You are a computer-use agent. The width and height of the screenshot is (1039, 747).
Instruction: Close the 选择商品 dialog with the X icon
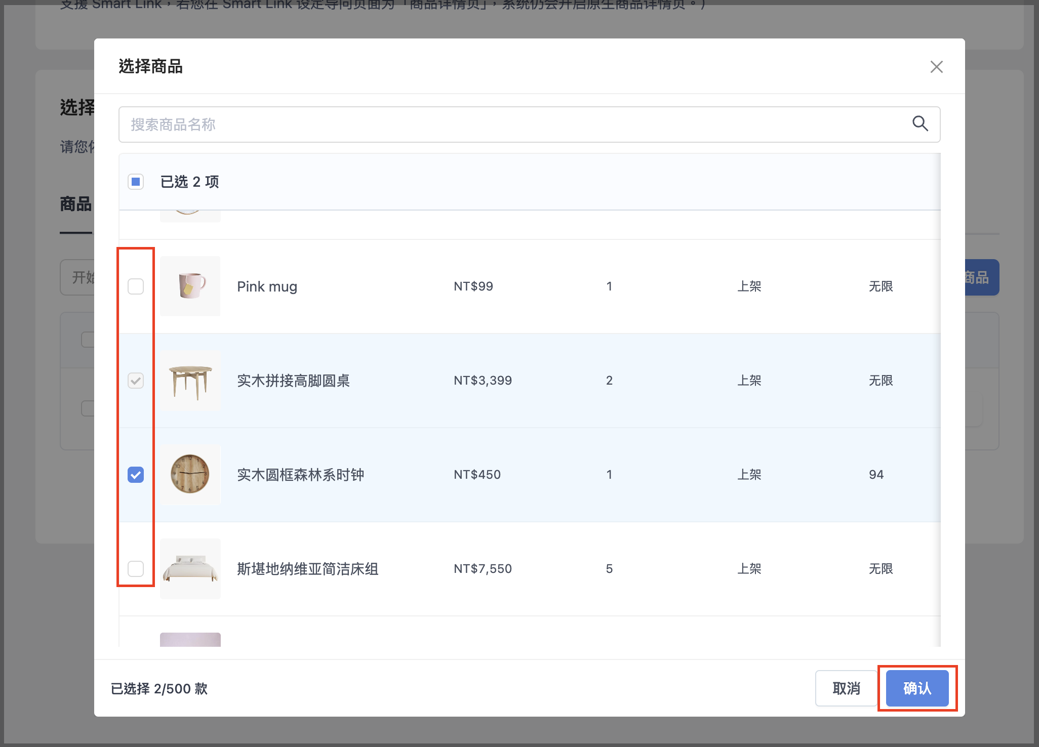pos(936,67)
